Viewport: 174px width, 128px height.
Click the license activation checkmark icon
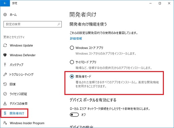pyautogui.click(x=5, y=94)
